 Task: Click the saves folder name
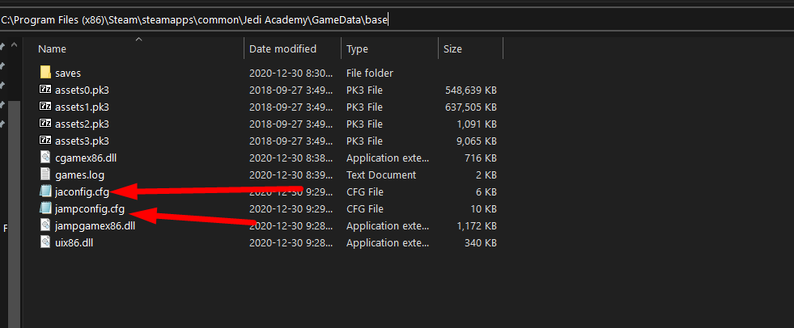point(68,73)
